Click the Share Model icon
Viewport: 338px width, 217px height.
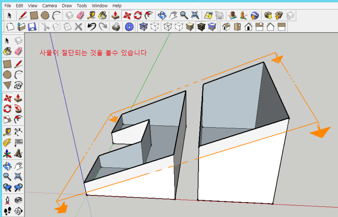point(279,15)
